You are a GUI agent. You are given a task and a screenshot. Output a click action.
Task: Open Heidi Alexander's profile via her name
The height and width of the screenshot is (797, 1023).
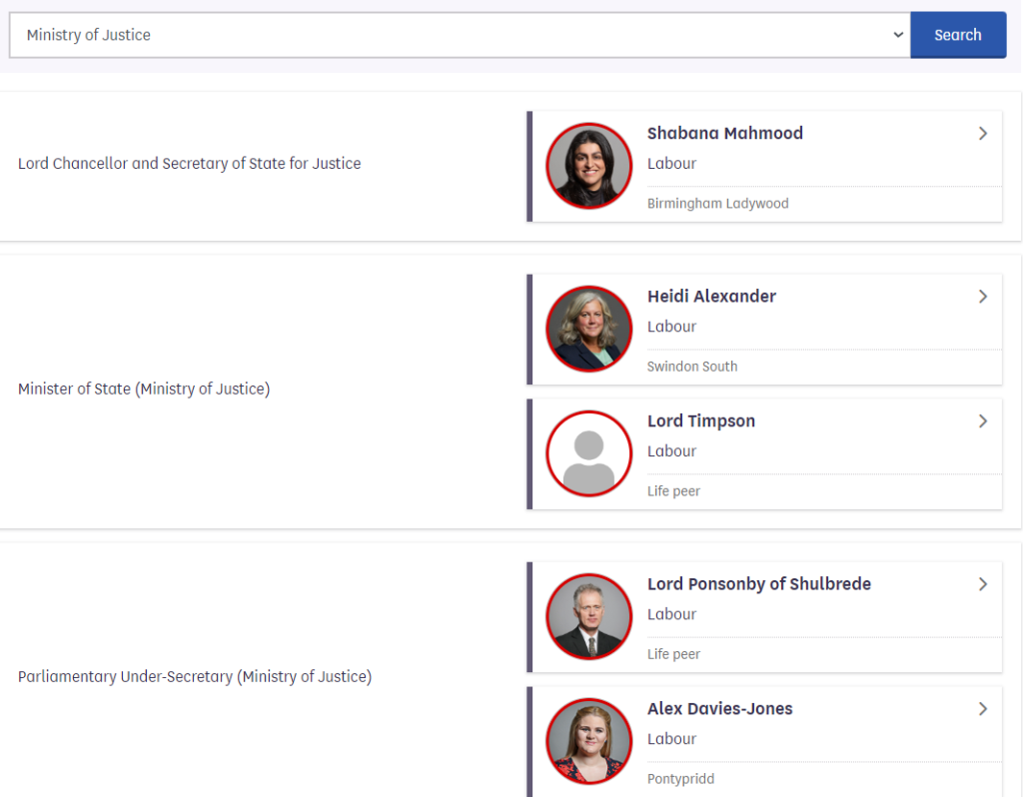point(711,296)
